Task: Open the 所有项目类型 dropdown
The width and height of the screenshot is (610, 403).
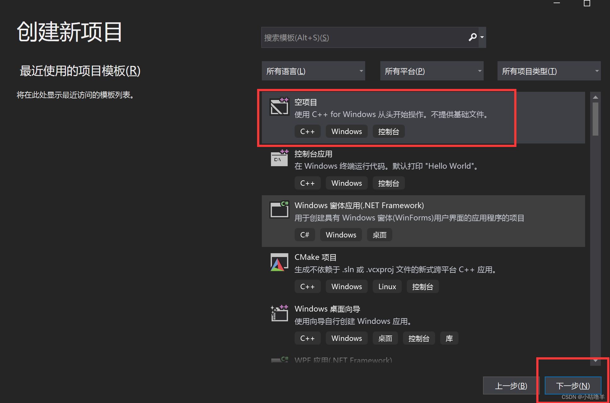Action: coord(549,71)
